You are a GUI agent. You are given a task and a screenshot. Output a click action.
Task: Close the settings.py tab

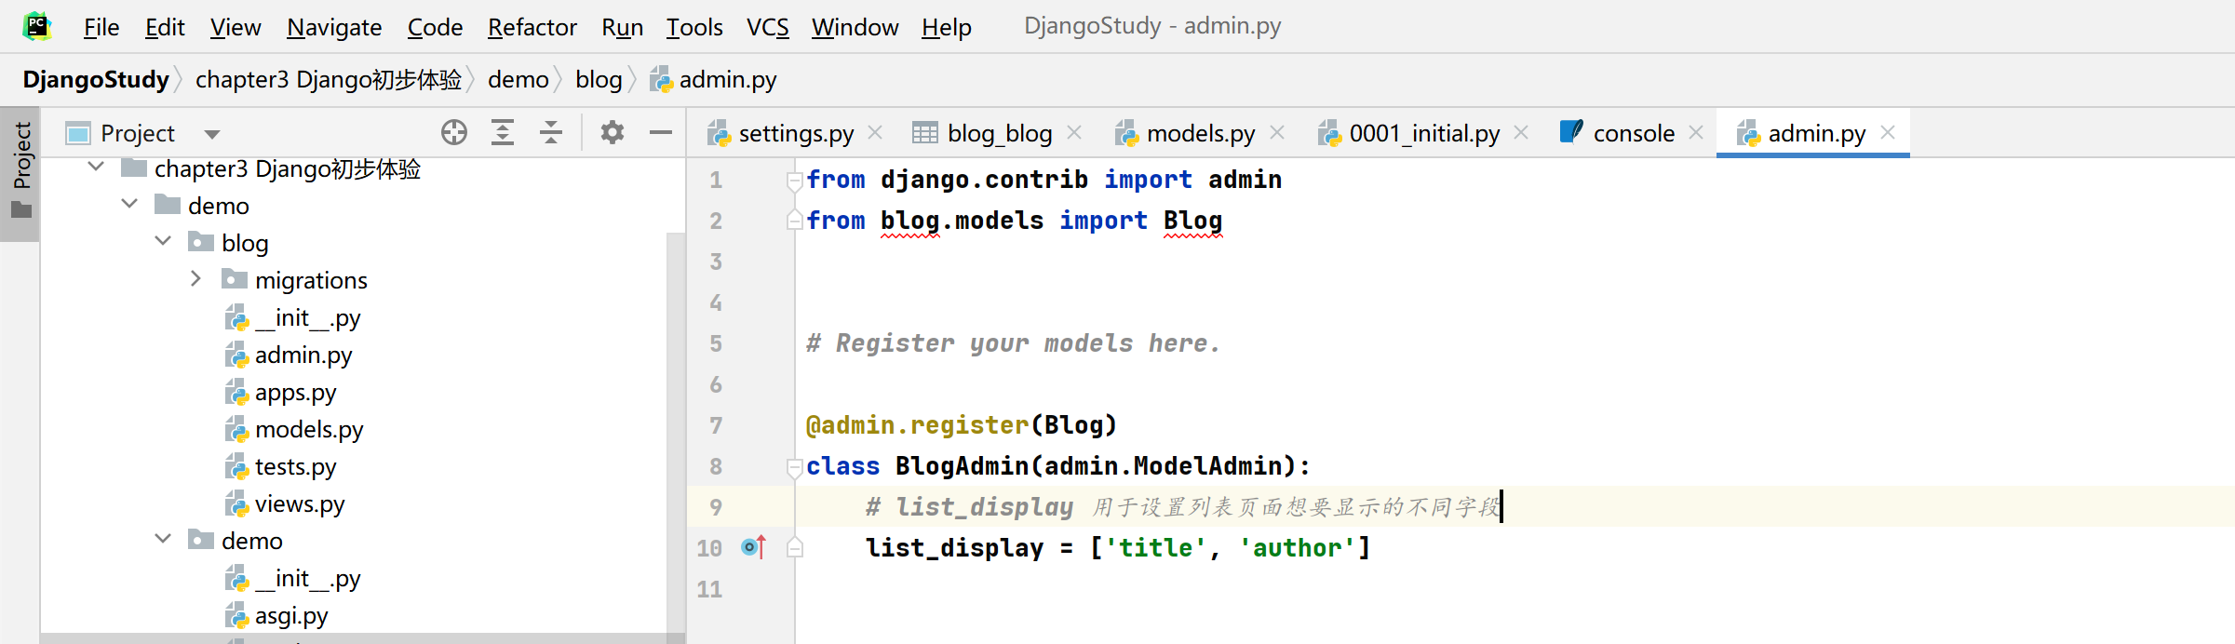click(875, 133)
